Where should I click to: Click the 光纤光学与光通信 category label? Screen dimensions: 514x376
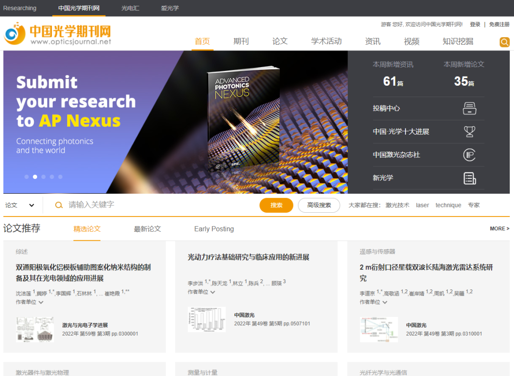tap(383, 372)
